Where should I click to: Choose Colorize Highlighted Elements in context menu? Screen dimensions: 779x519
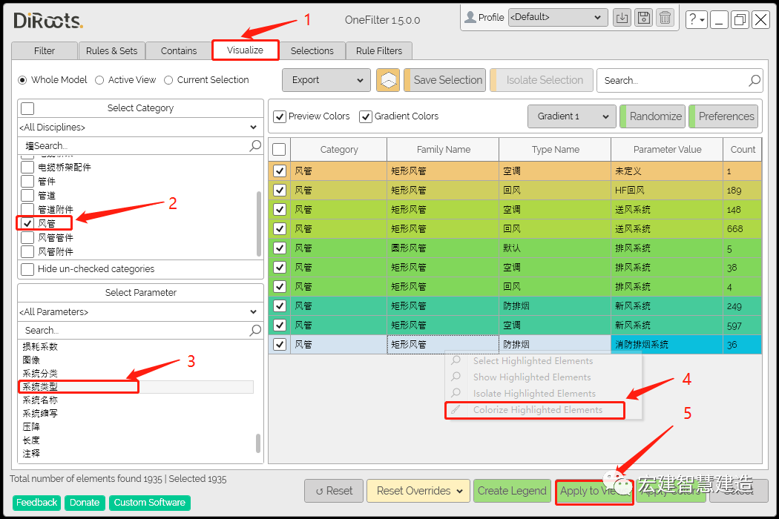[x=537, y=410]
